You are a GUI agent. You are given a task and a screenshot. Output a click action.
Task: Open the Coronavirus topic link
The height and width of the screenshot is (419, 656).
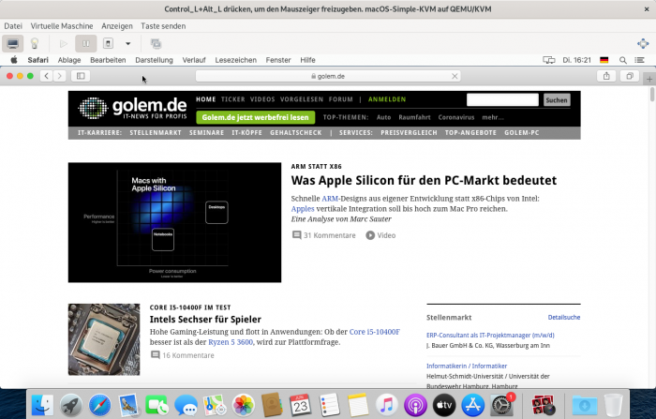click(x=456, y=117)
